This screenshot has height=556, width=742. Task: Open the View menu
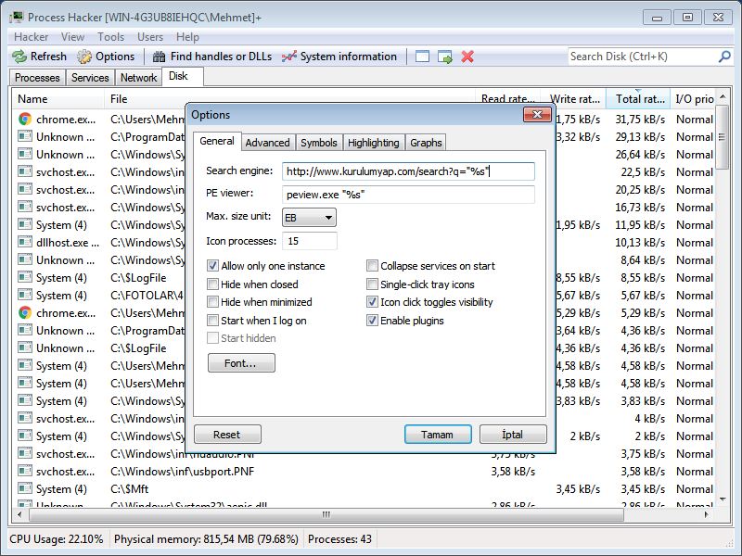click(73, 37)
